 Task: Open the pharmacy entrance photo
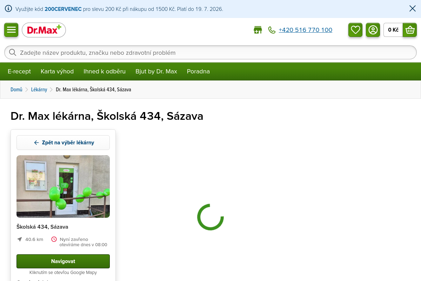click(63, 187)
